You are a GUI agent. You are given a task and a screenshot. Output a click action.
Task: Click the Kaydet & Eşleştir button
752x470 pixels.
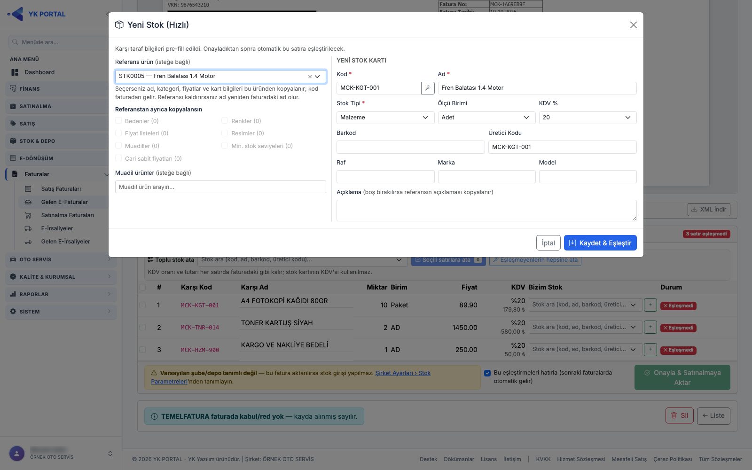pyautogui.click(x=600, y=243)
